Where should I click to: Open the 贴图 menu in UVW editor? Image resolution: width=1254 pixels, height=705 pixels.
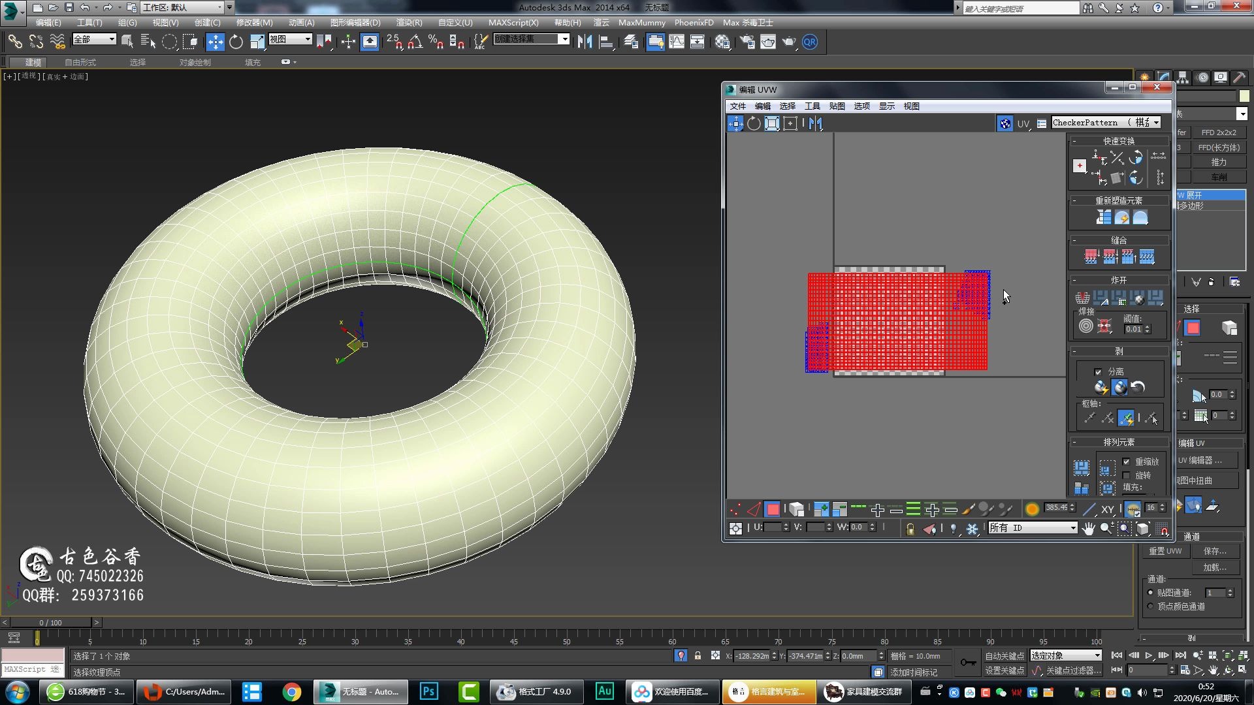coord(837,106)
